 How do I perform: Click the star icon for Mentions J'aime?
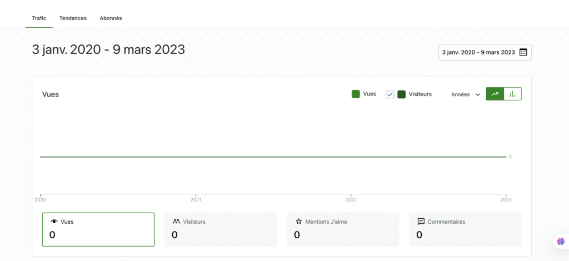pos(298,222)
